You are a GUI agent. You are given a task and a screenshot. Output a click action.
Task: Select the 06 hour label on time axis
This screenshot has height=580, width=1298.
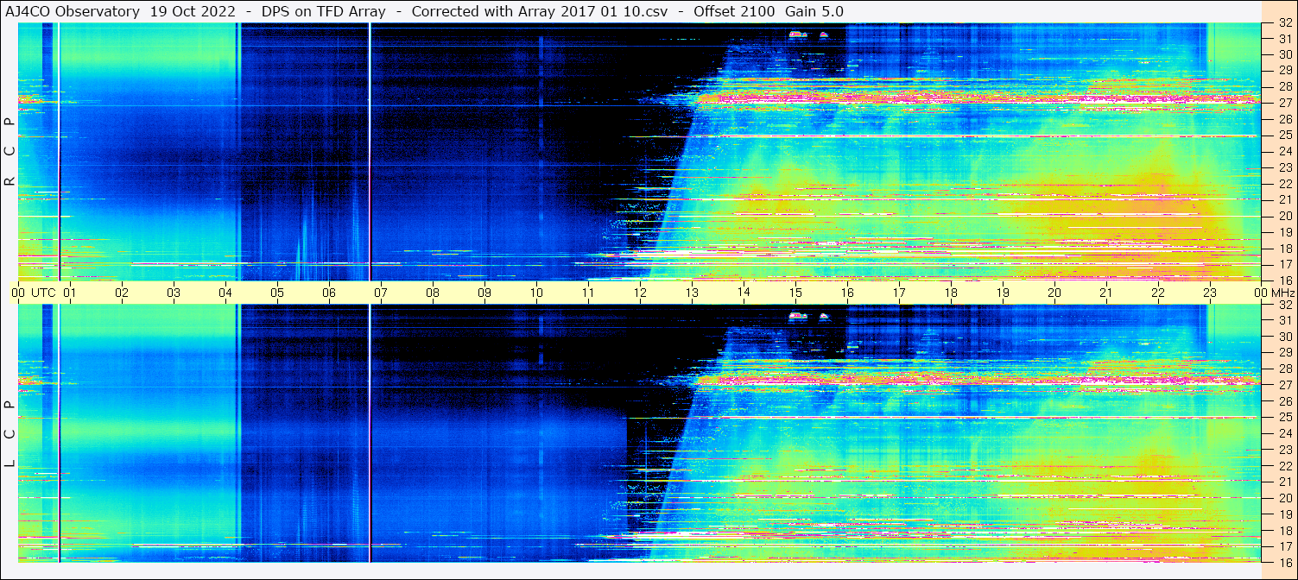click(x=329, y=293)
